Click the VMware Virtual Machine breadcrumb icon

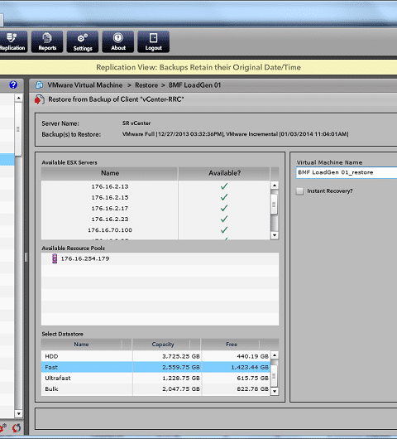pos(39,84)
